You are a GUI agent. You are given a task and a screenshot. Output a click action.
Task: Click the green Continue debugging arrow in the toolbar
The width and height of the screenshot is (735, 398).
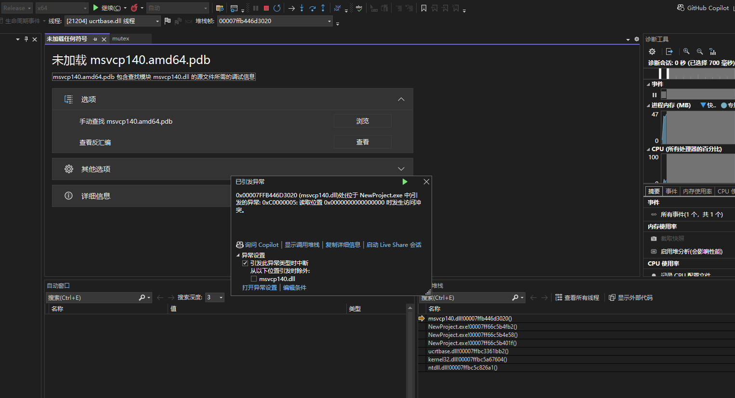96,8
